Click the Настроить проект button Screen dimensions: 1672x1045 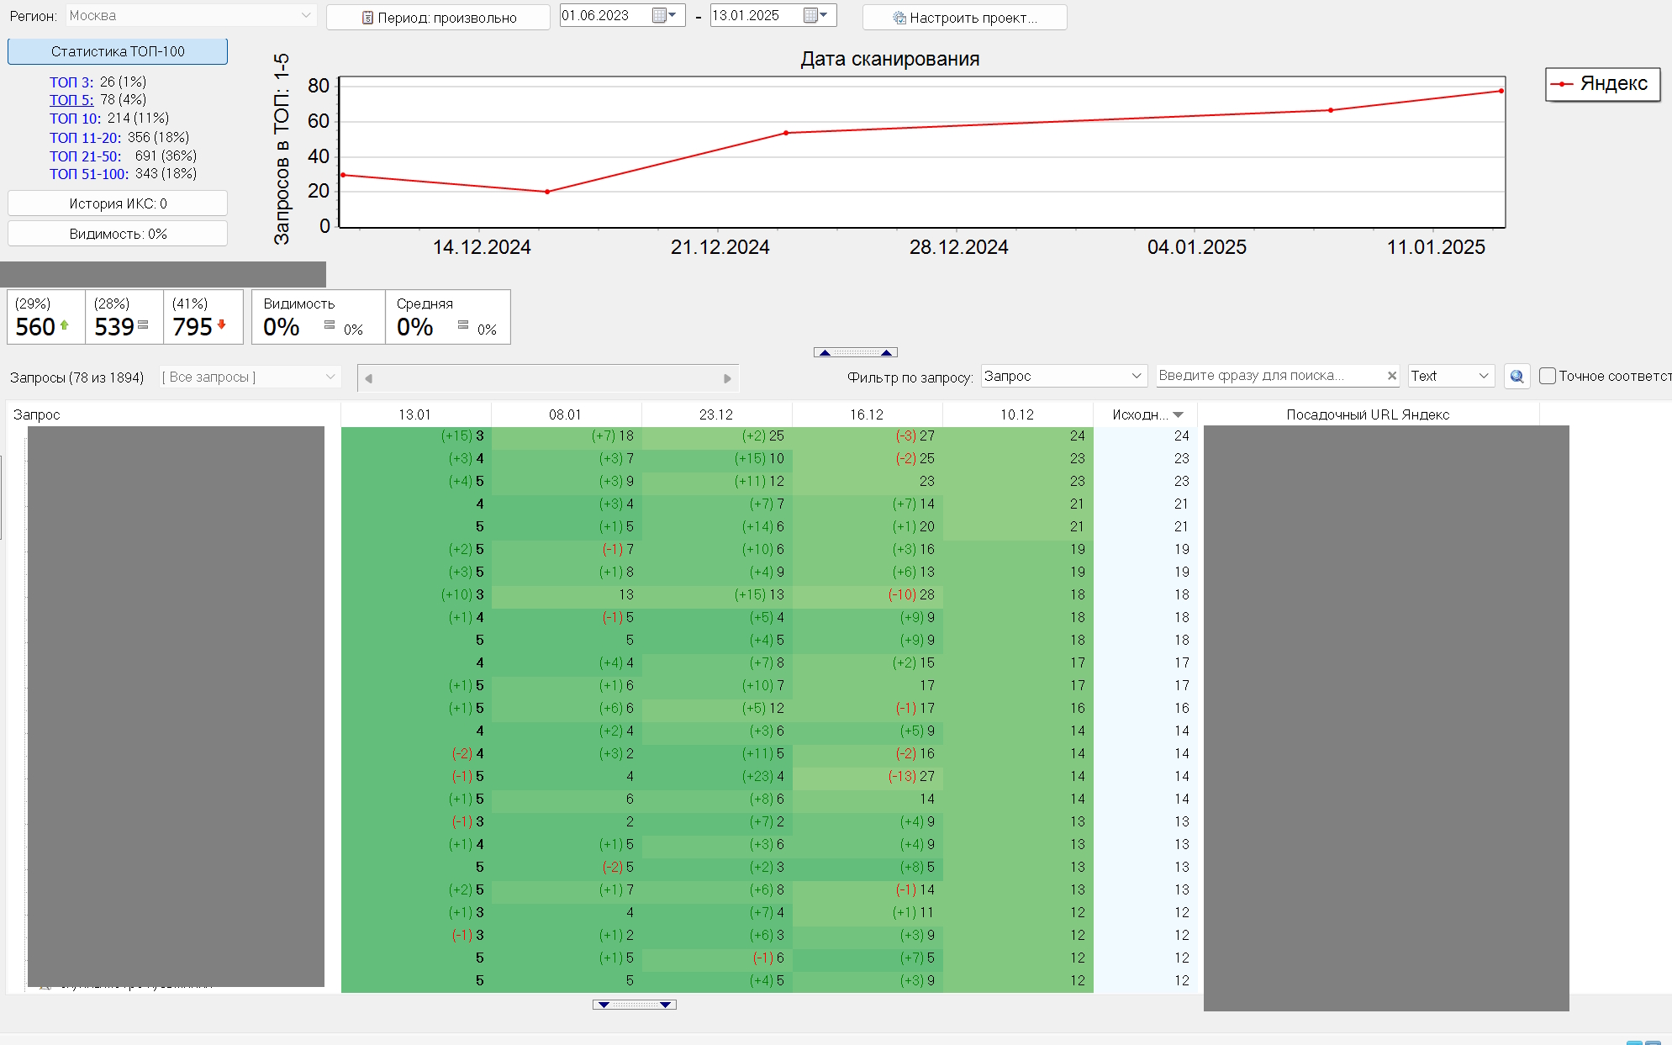click(x=964, y=17)
